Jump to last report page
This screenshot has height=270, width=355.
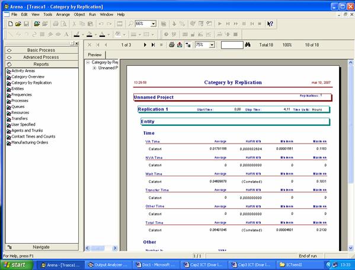point(153,45)
